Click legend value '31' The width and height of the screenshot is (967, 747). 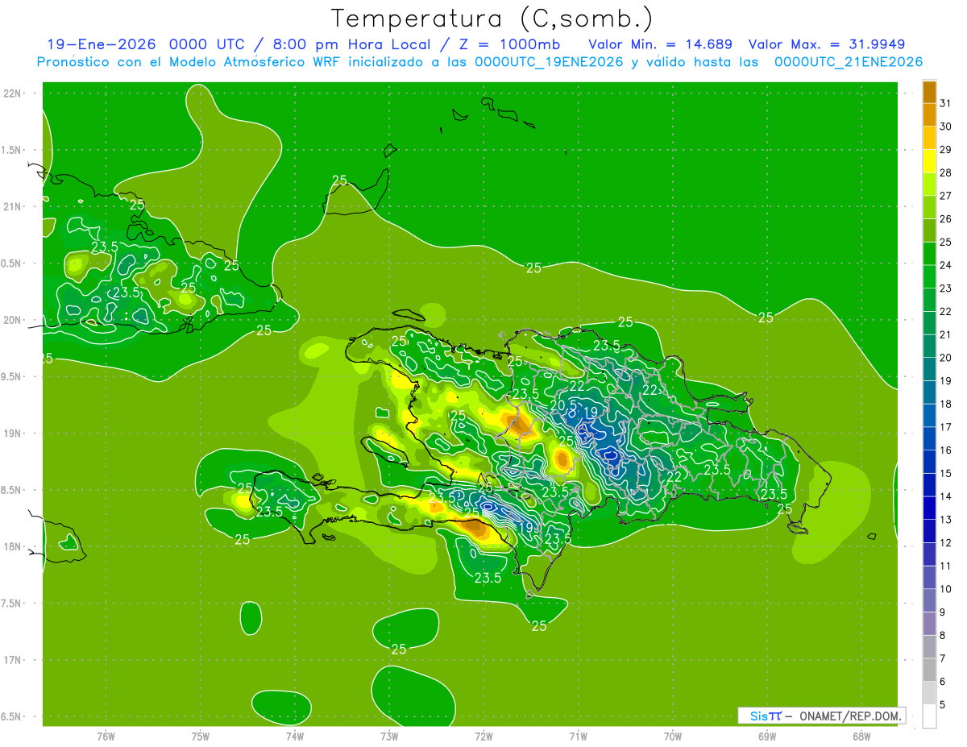946,103
